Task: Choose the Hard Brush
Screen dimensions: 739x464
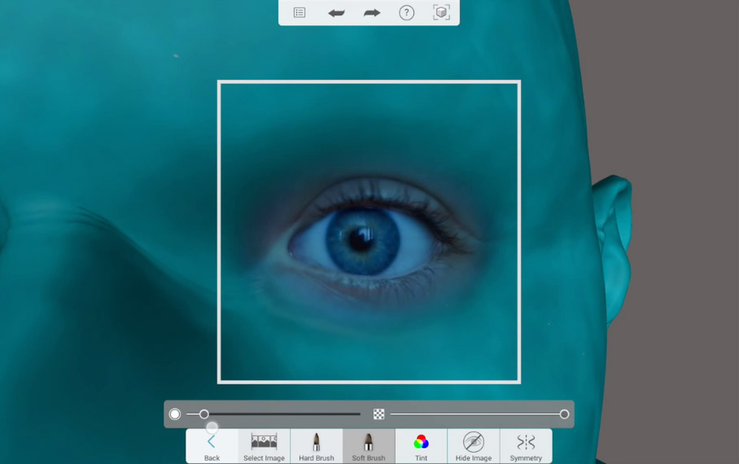Action: [317, 446]
